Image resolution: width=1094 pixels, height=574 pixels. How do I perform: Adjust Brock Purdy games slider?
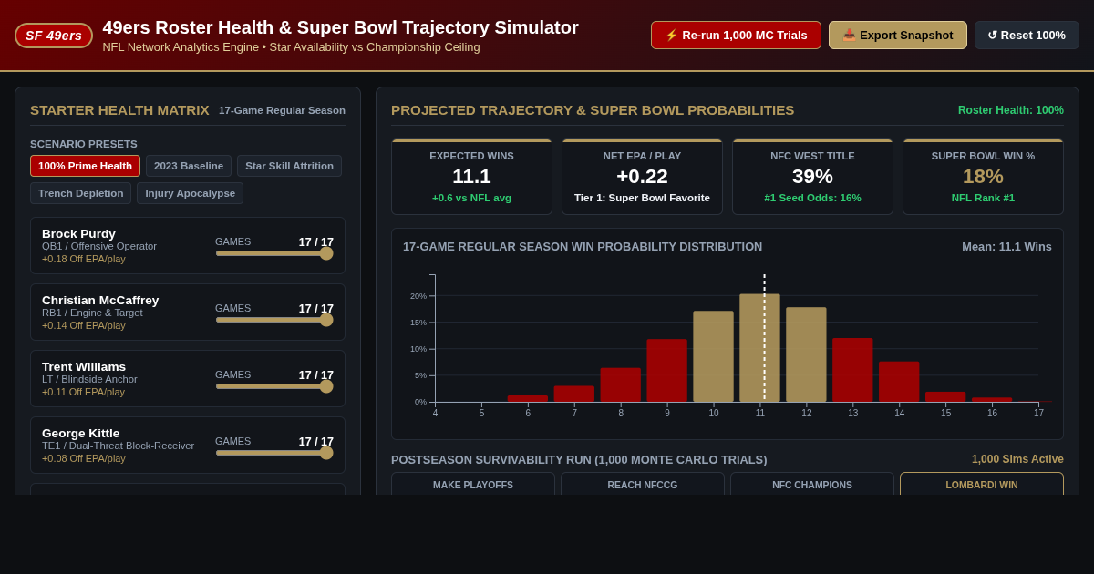[274, 253]
